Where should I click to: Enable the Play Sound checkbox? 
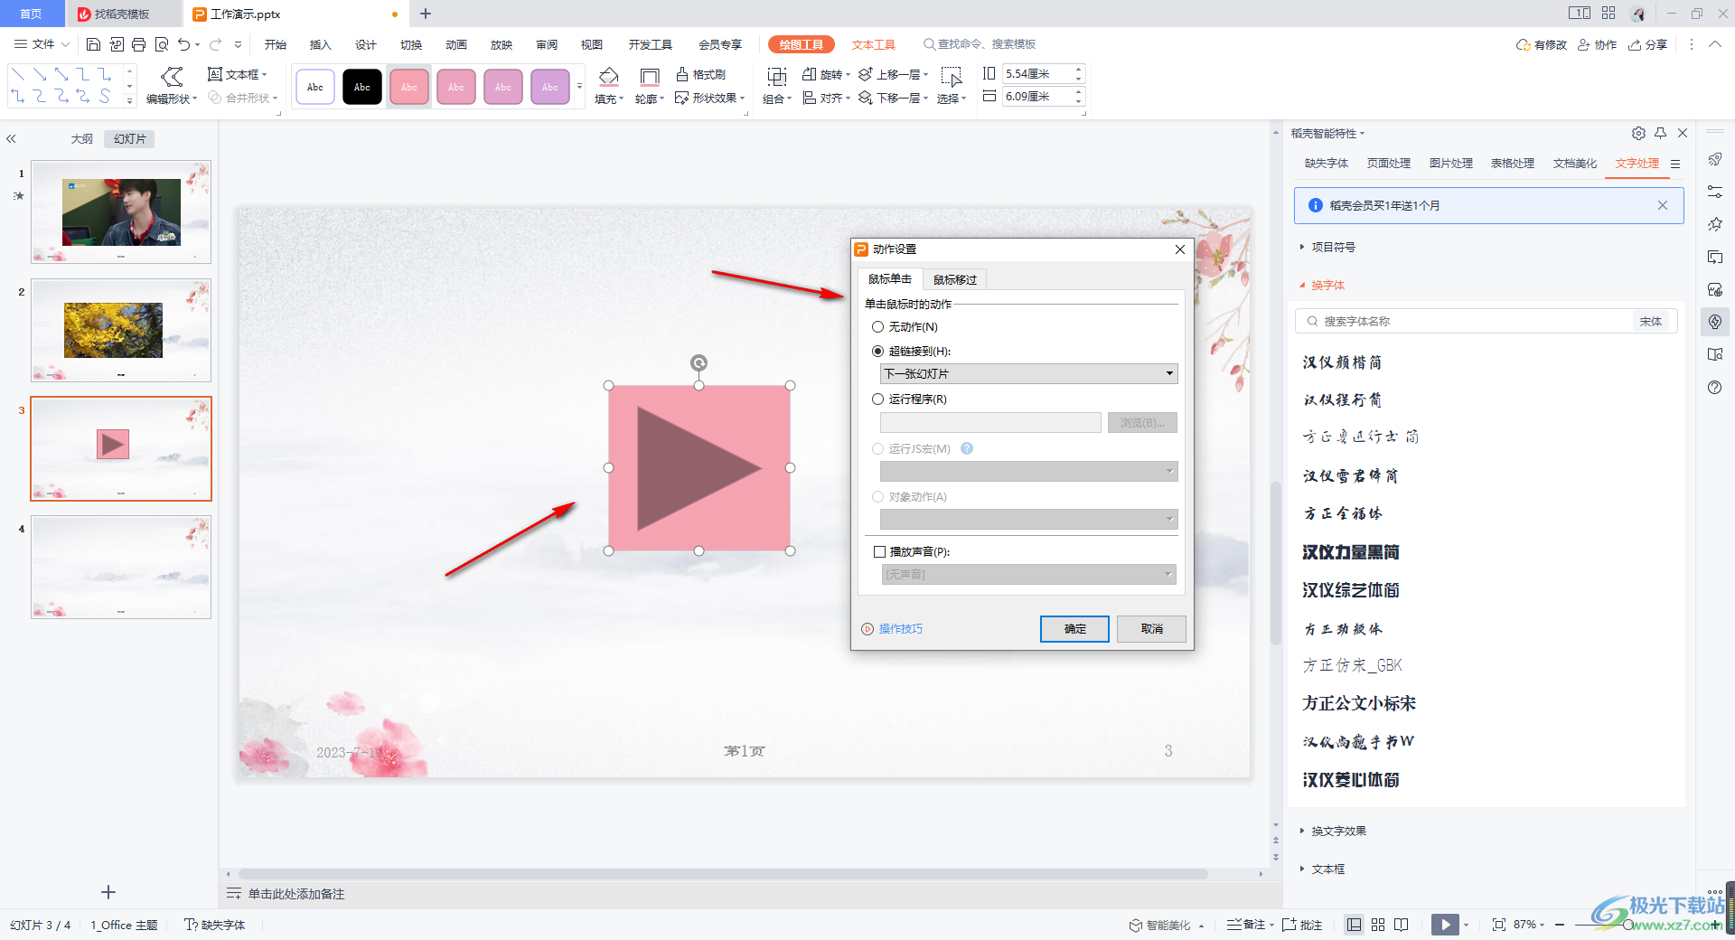[x=879, y=551]
